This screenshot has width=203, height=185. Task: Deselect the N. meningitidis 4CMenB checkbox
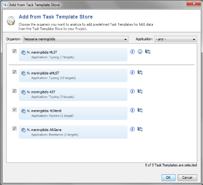click(x=14, y=110)
